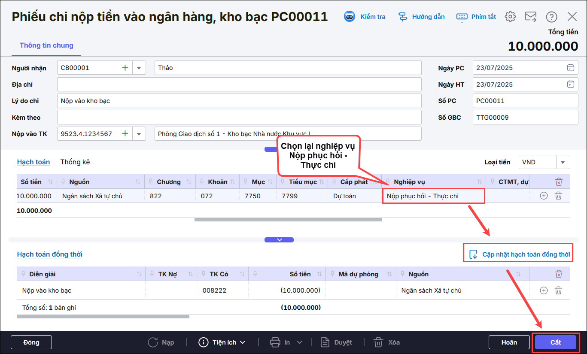Click the Duyệt approve button
This screenshot has height=354, width=587.
point(337,342)
